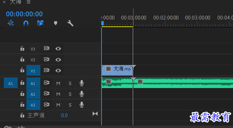Select the 大海 sequence tab

point(16,2)
